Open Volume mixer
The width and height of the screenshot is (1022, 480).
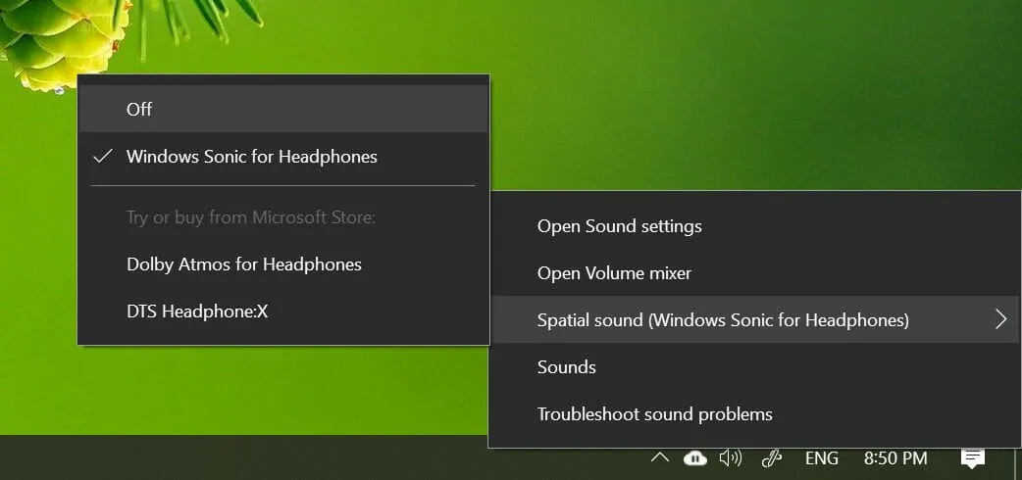click(755, 273)
